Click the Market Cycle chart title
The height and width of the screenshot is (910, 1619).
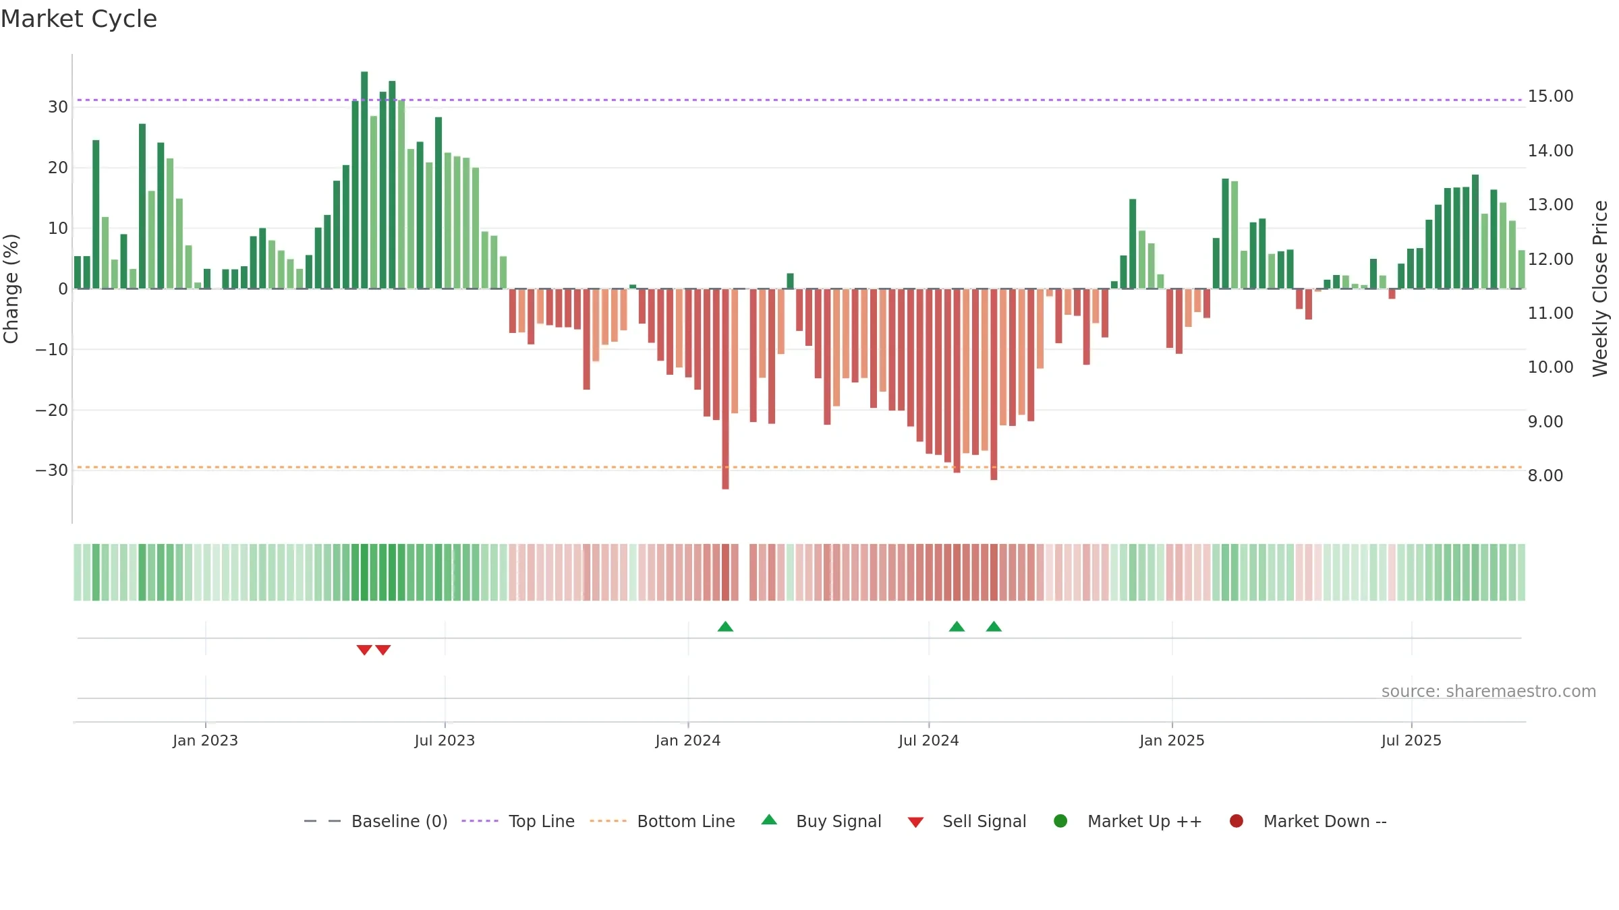point(79,19)
